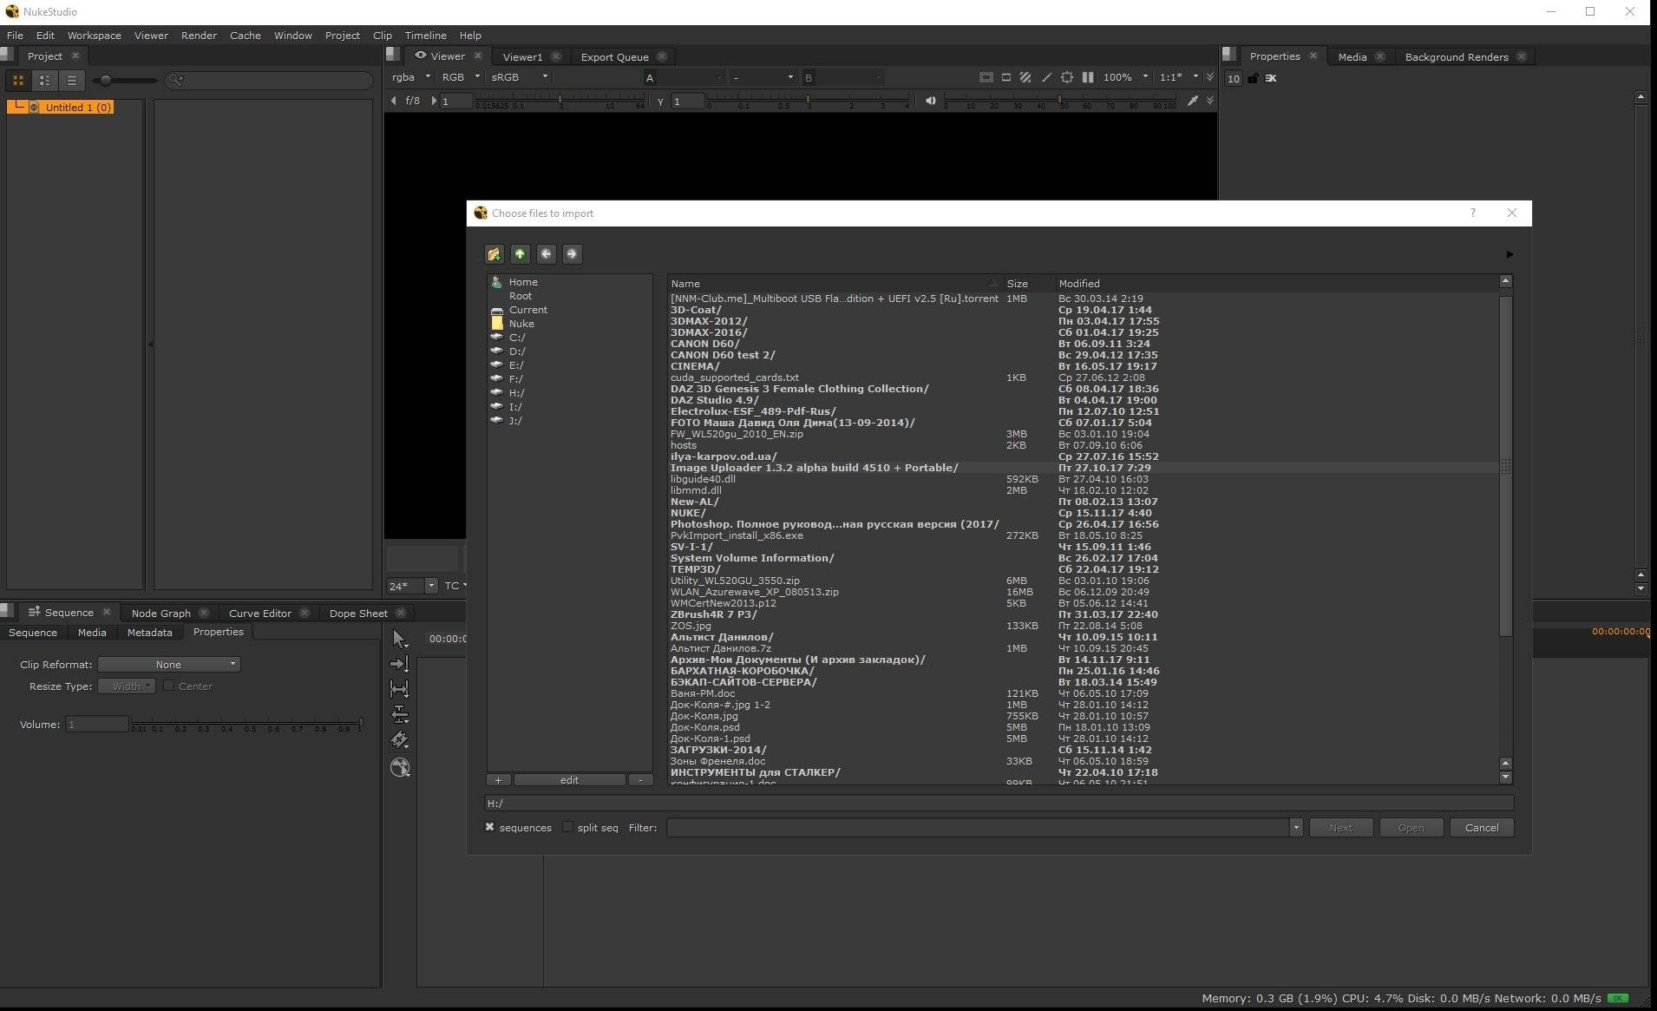The width and height of the screenshot is (1657, 1011).
Task: Click the Project search field
Action: point(269,80)
